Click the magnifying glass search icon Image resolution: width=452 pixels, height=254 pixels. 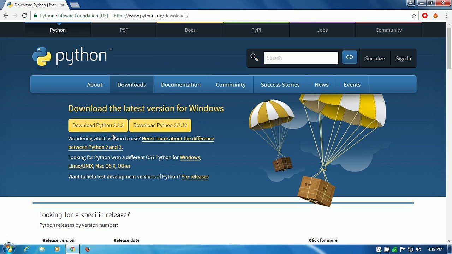(254, 58)
